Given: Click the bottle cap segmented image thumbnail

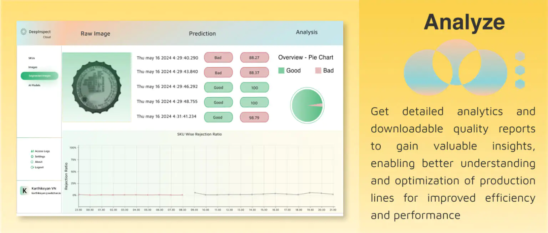Looking at the screenshot, I should 97,87.
